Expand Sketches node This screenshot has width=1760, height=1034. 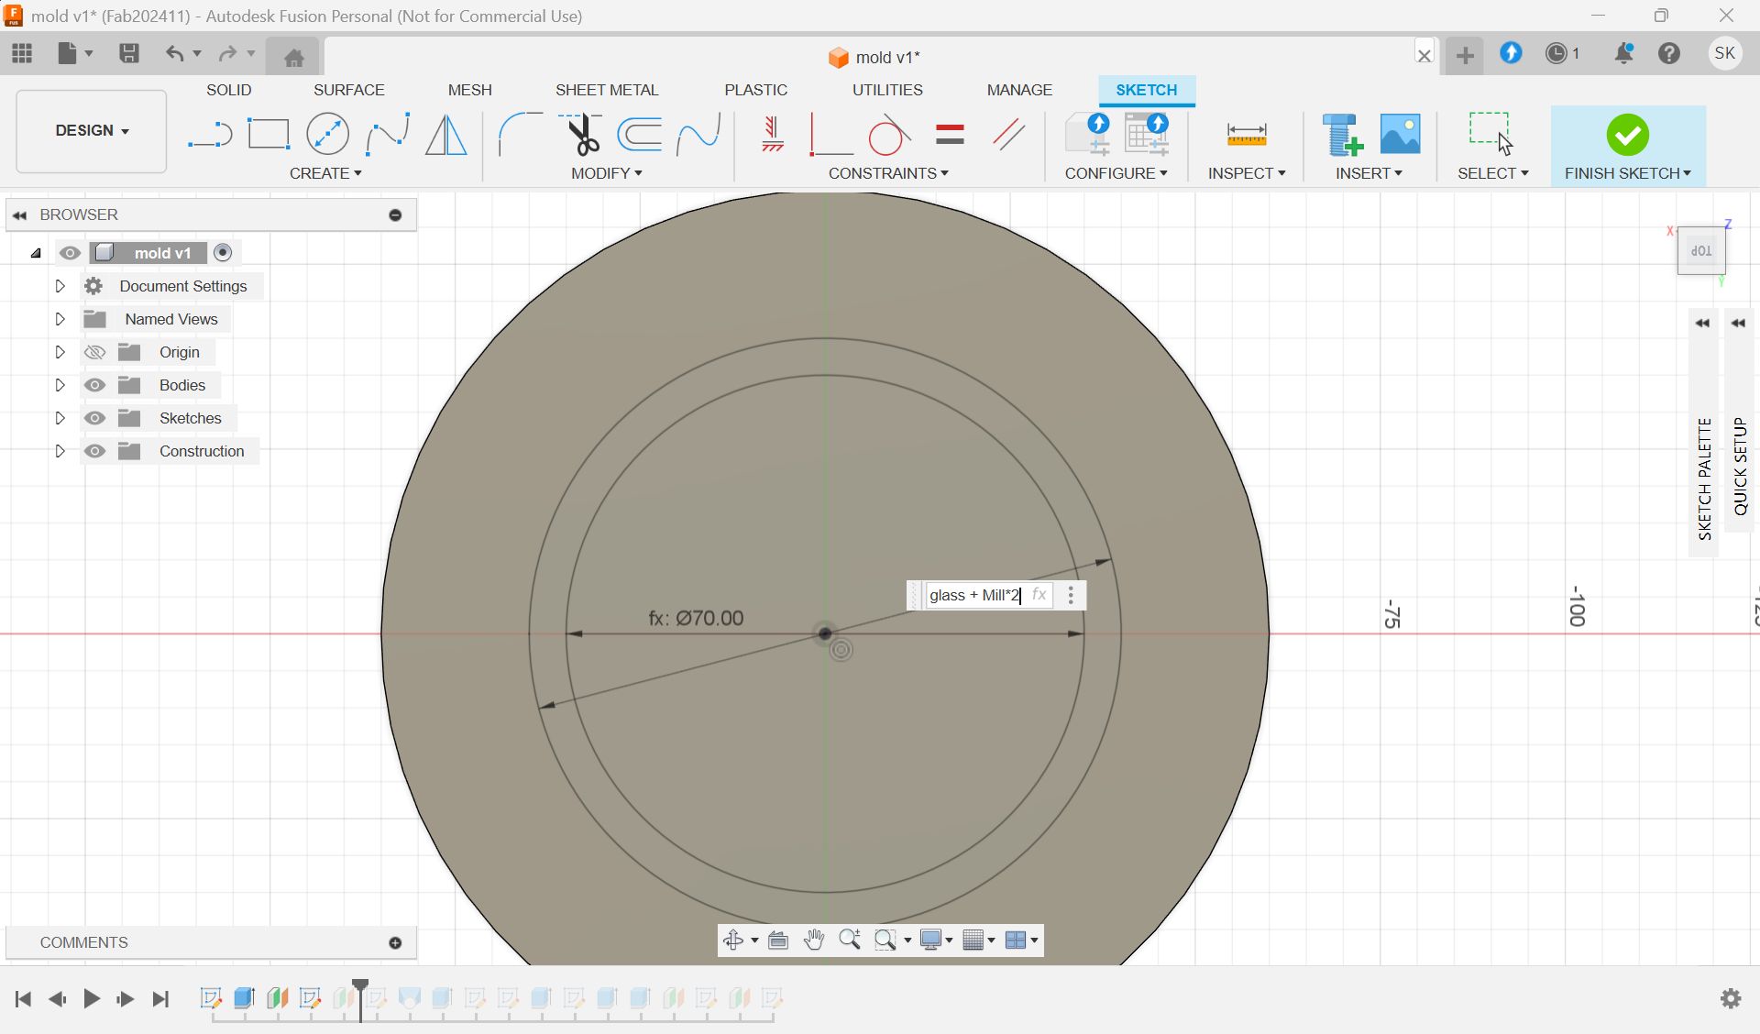60,418
